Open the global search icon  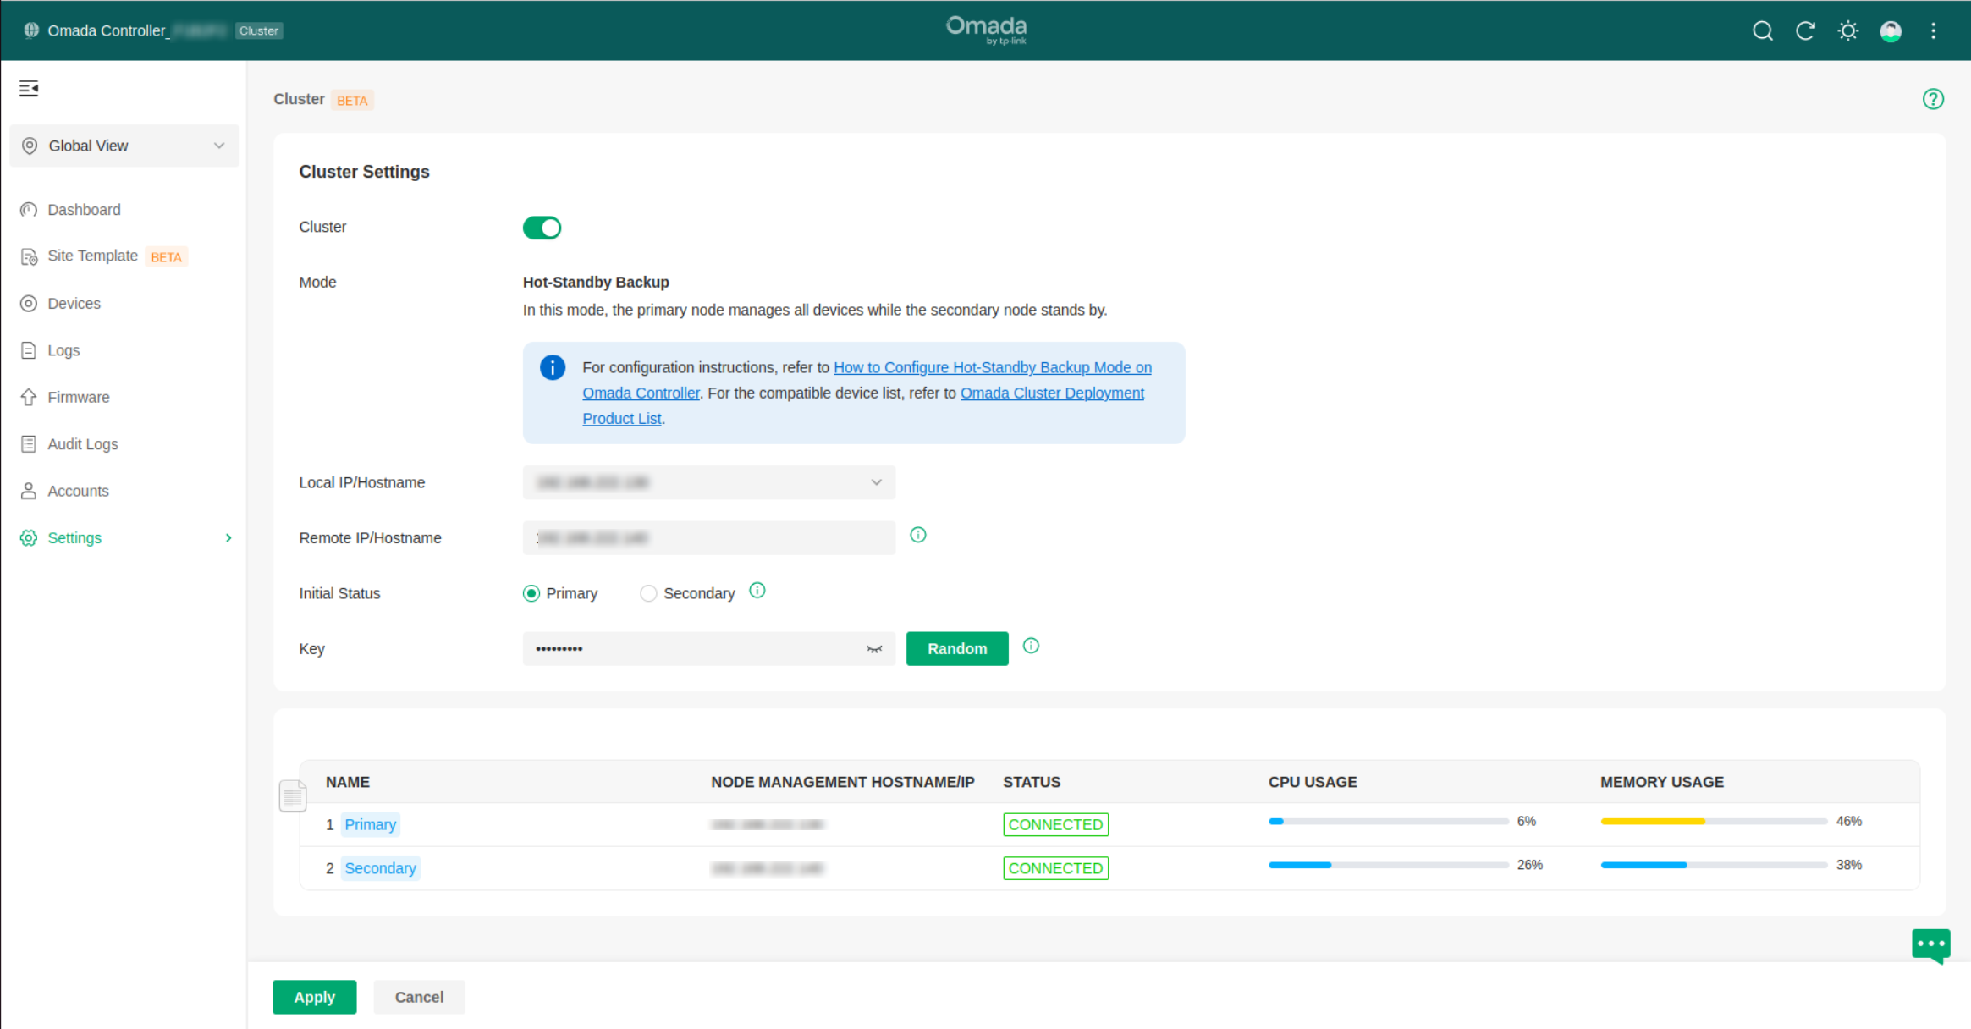point(1762,31)
